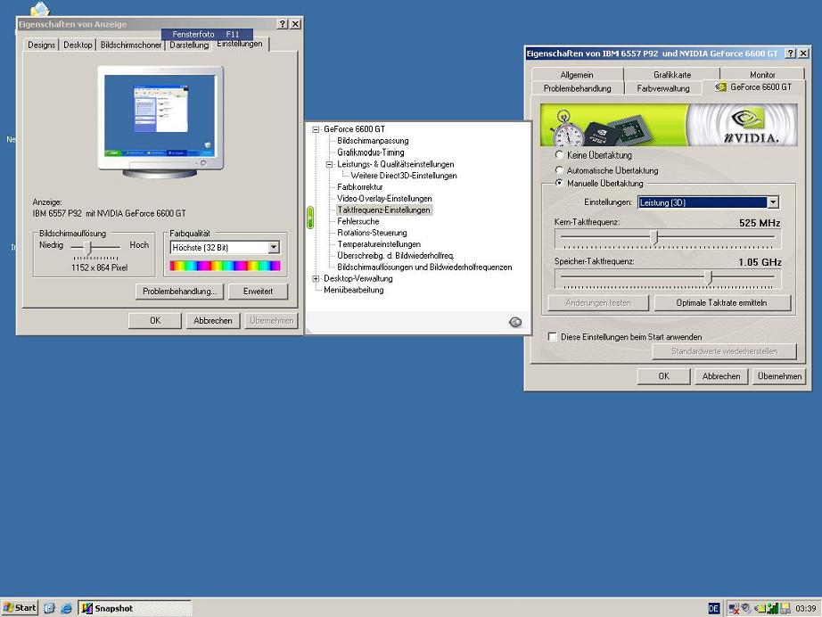Click the DE language indicator in the tray
The height and width of the screenshot is (617, 822).
pyautogui.click(x=713, y=608)
